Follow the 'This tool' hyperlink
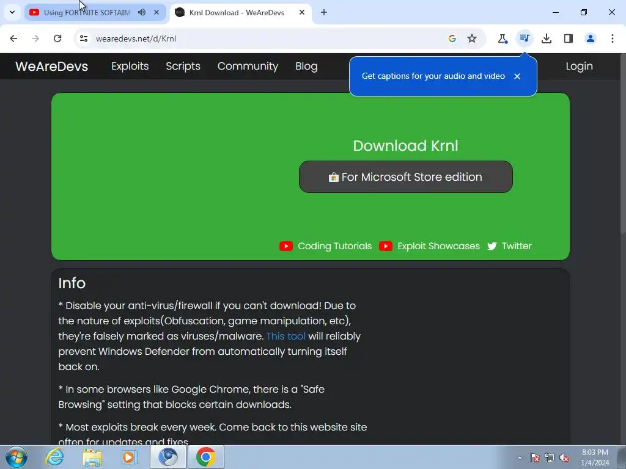This screenshot has height=469, width=626. (x=286, y=336)
